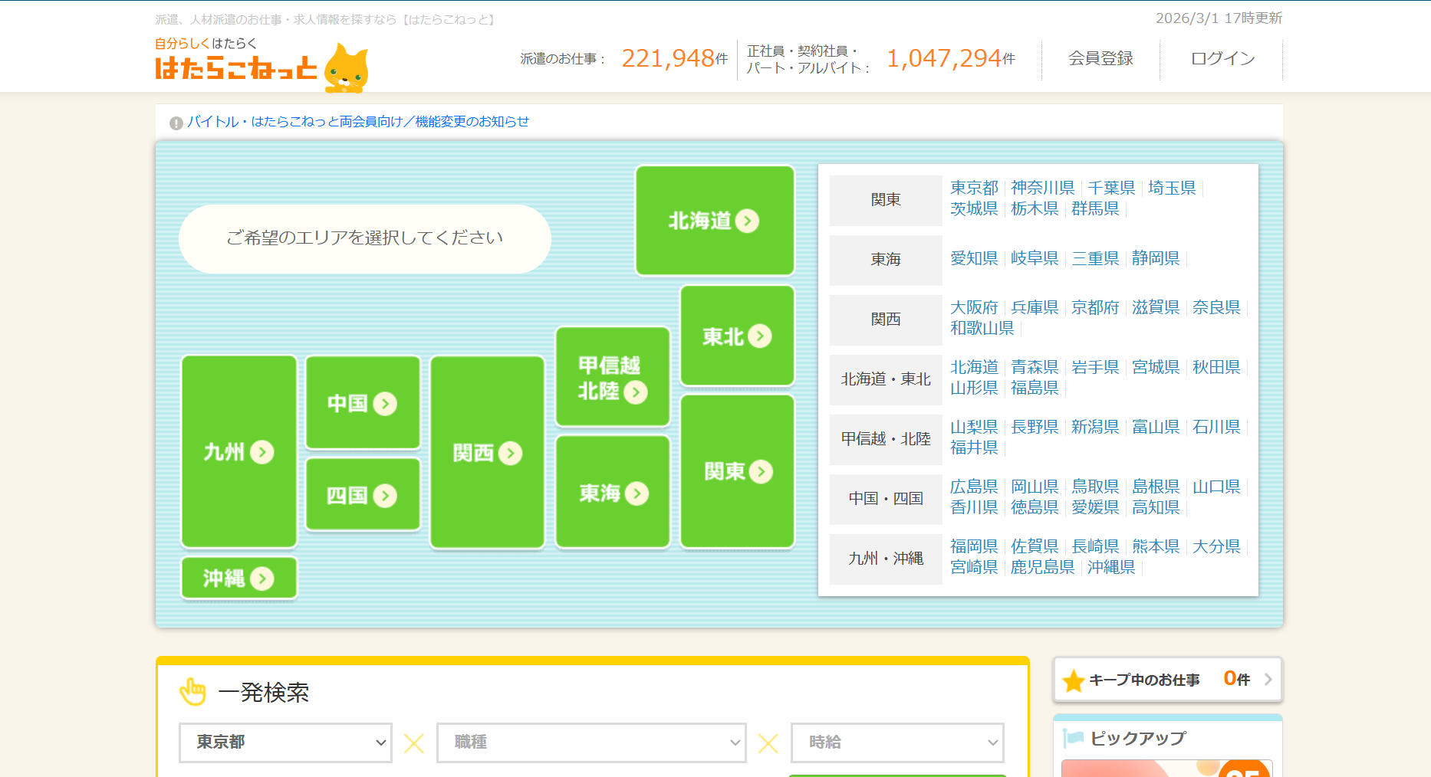Open the 会員登録 registration menu item
Viewport: 1431px width, 777px height.
click(x=1100, y=59)
